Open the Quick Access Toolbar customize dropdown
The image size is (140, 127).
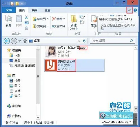[x=22, y=4]
